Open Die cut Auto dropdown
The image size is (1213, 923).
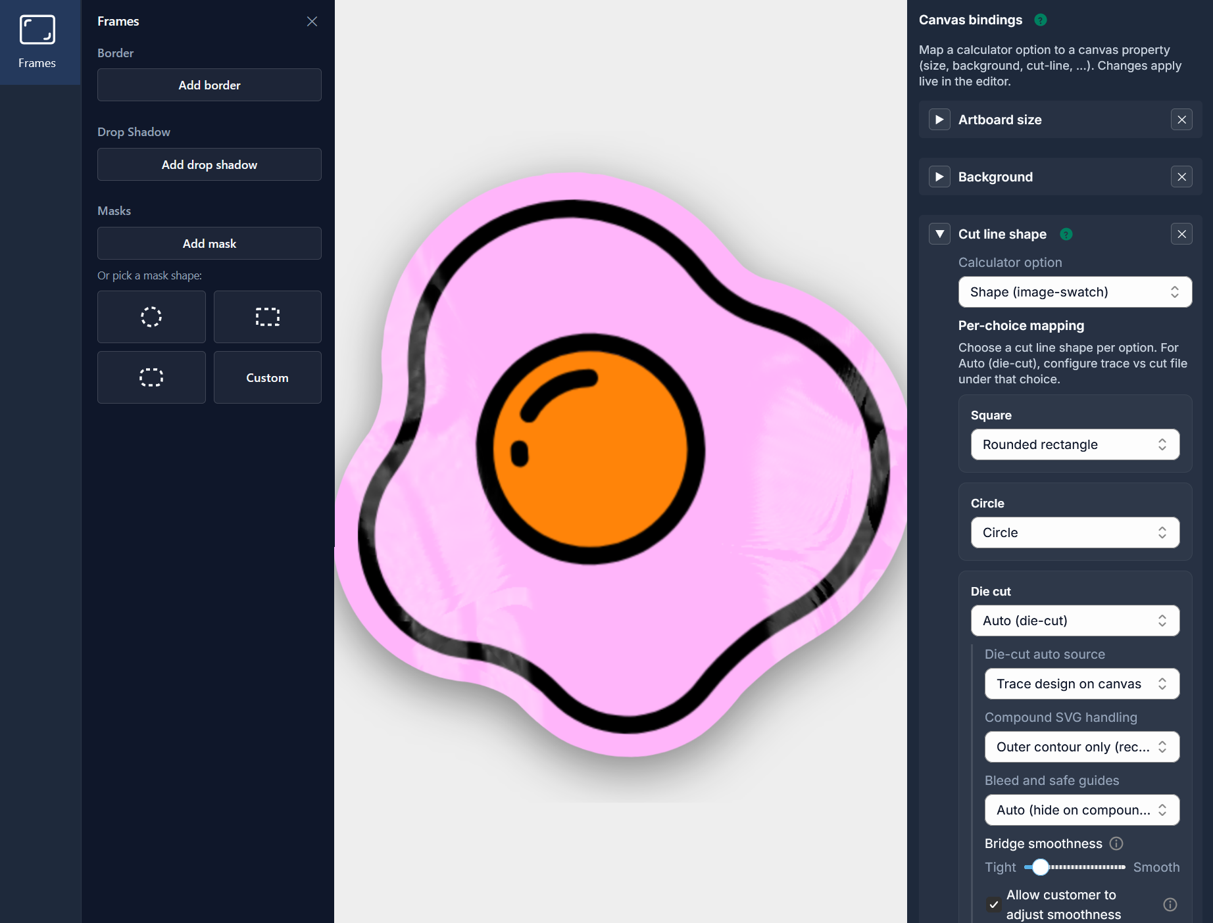1075,621
